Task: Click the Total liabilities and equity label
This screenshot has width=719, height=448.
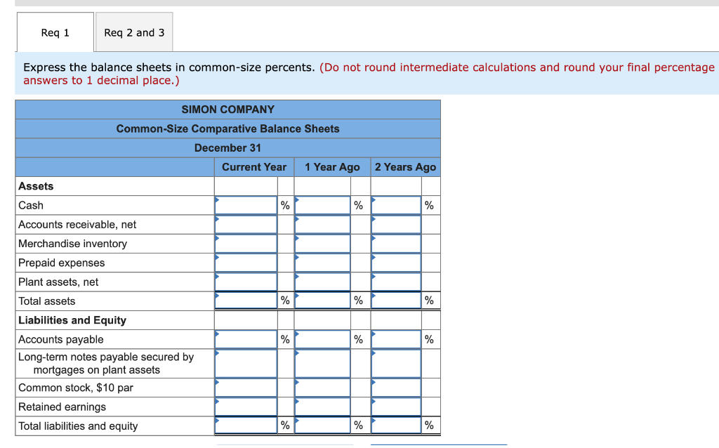Action: (78, 426)
